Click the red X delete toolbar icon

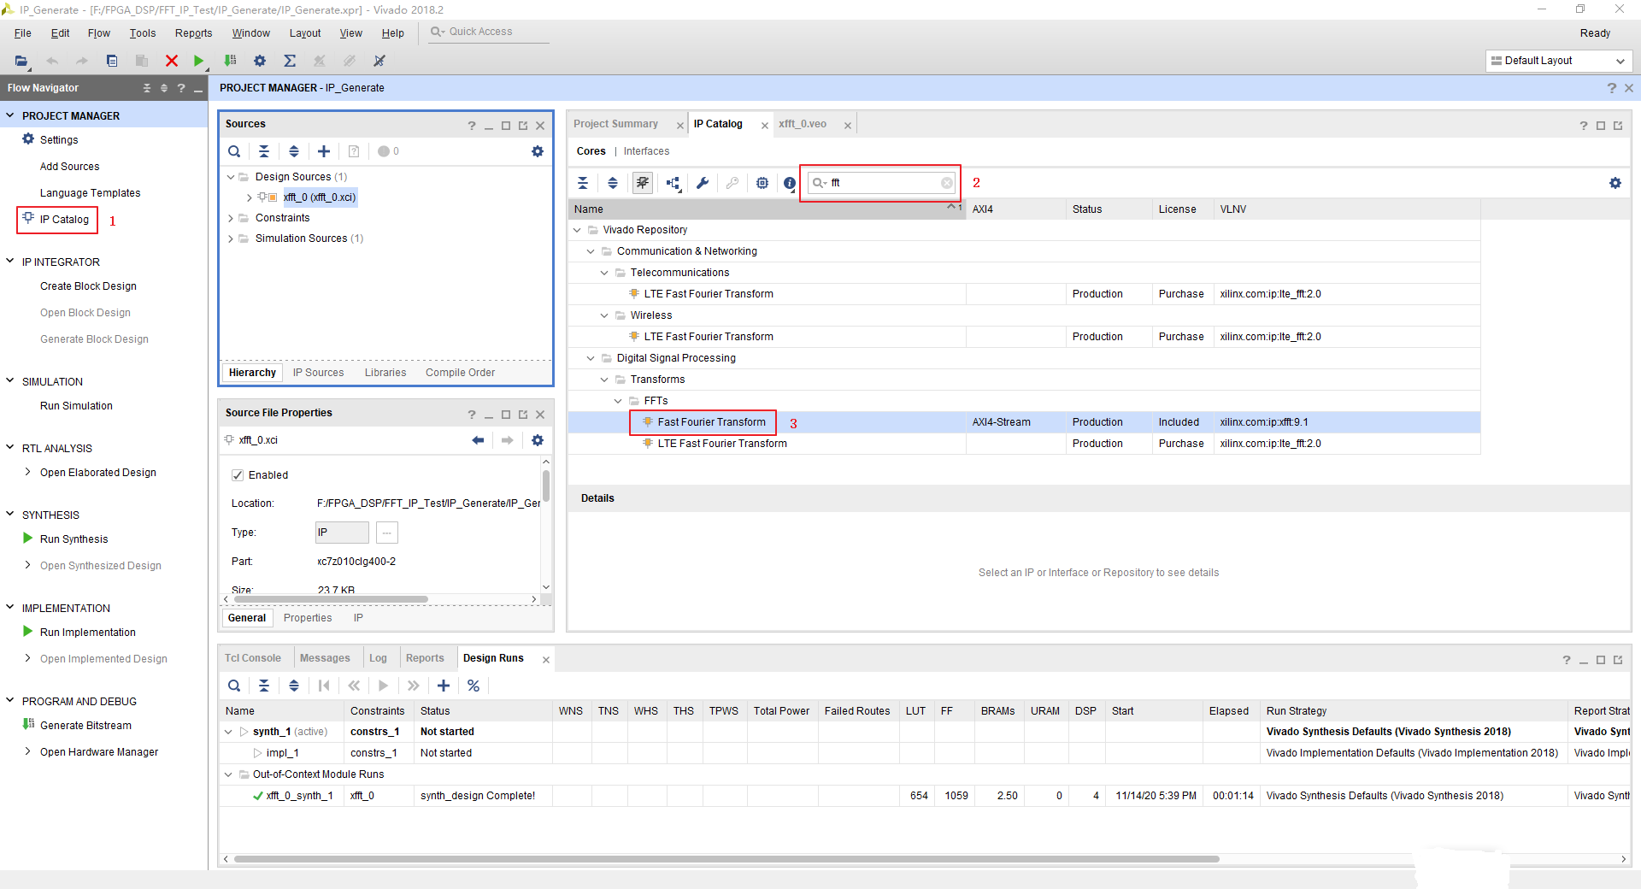coord(172,61)
